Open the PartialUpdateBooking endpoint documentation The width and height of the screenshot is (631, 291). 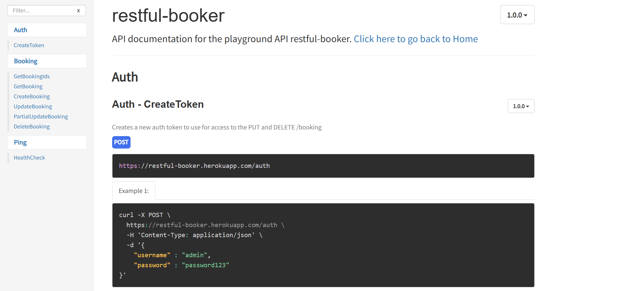click(x=41, y=116)
